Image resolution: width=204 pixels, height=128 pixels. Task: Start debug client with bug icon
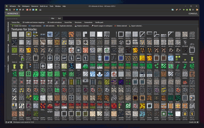click(187, 10)
